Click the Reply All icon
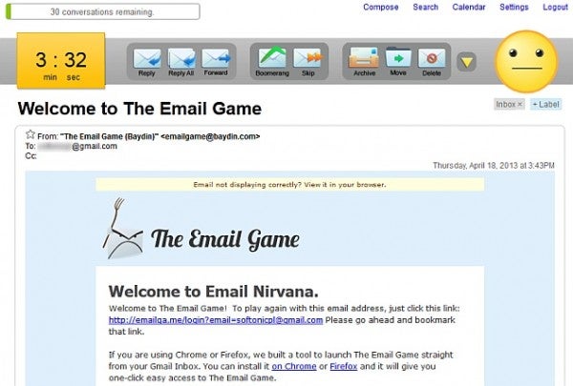 (x=181, y=62)
